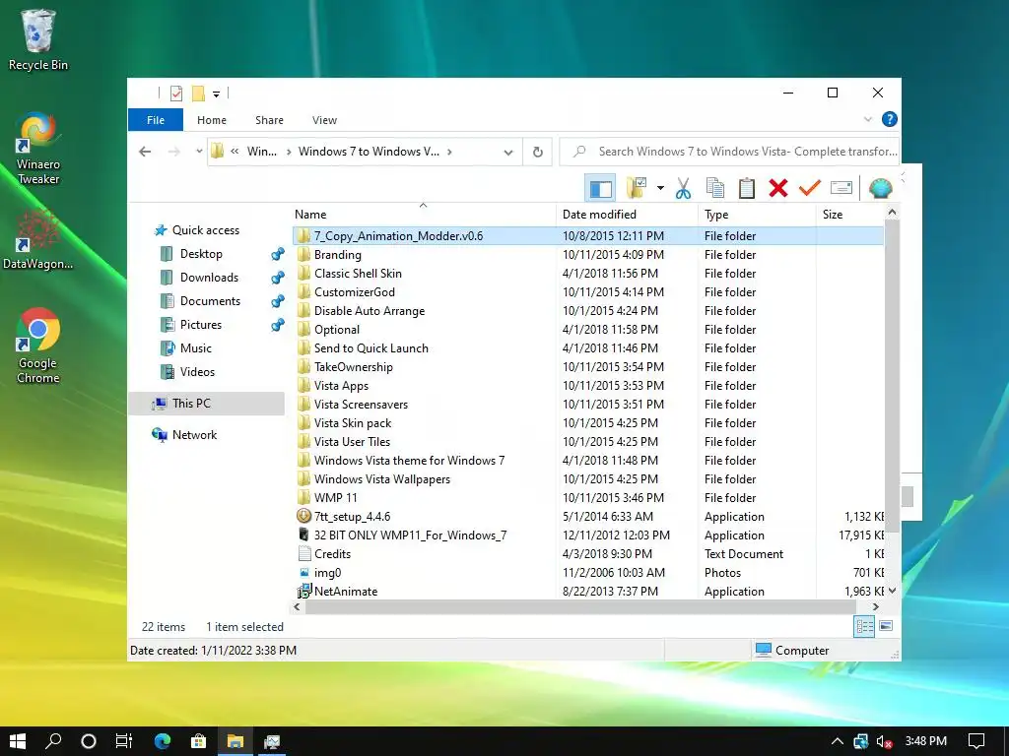1009x756 pixels.
Task: Open Explorer help question mark icon
Action: click(890, 119)
